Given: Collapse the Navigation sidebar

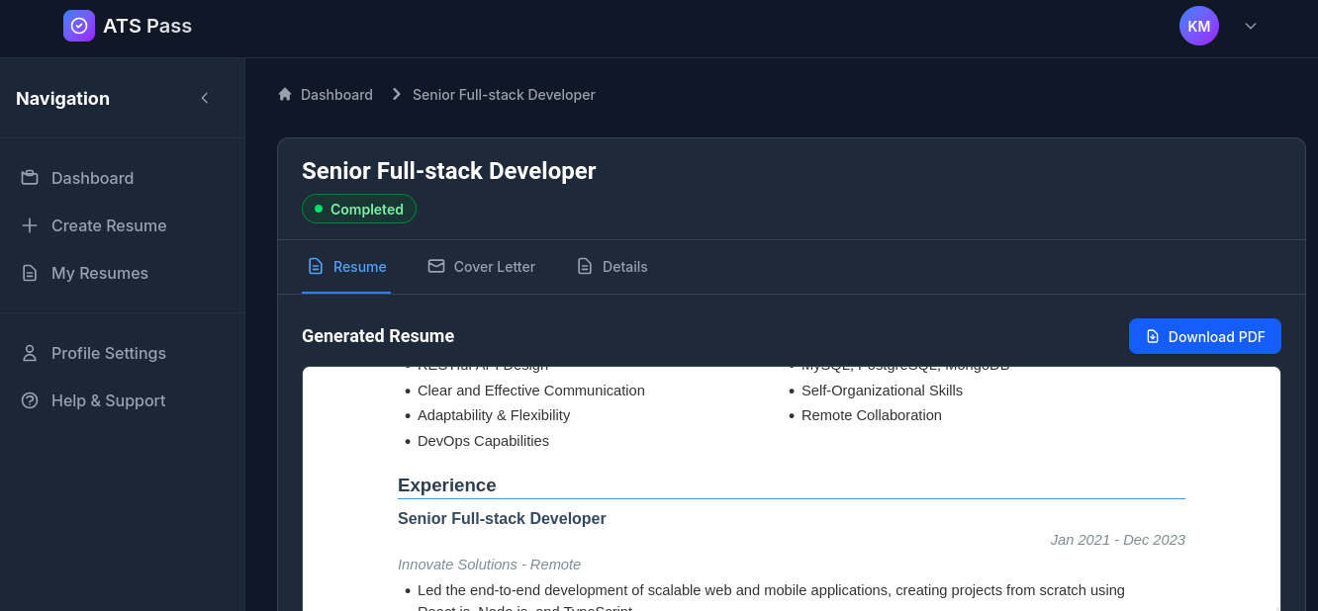Looking at the screenshot, I should (x=205, y=98).
